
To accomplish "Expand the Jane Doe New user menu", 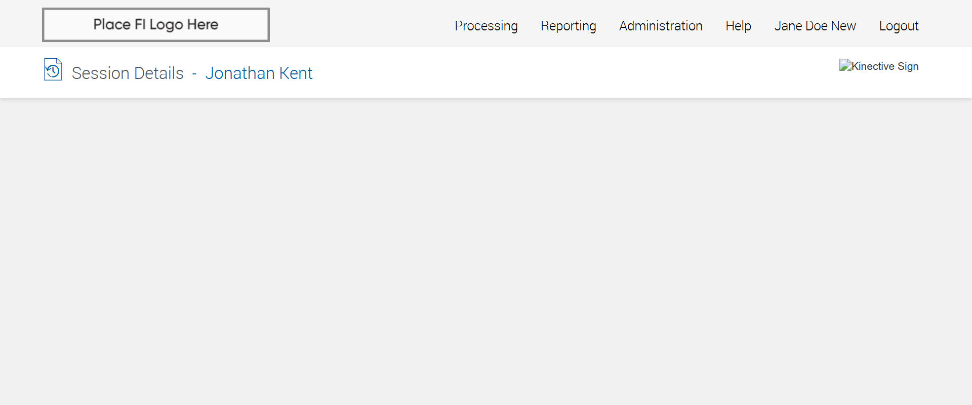I will (815, 26).
